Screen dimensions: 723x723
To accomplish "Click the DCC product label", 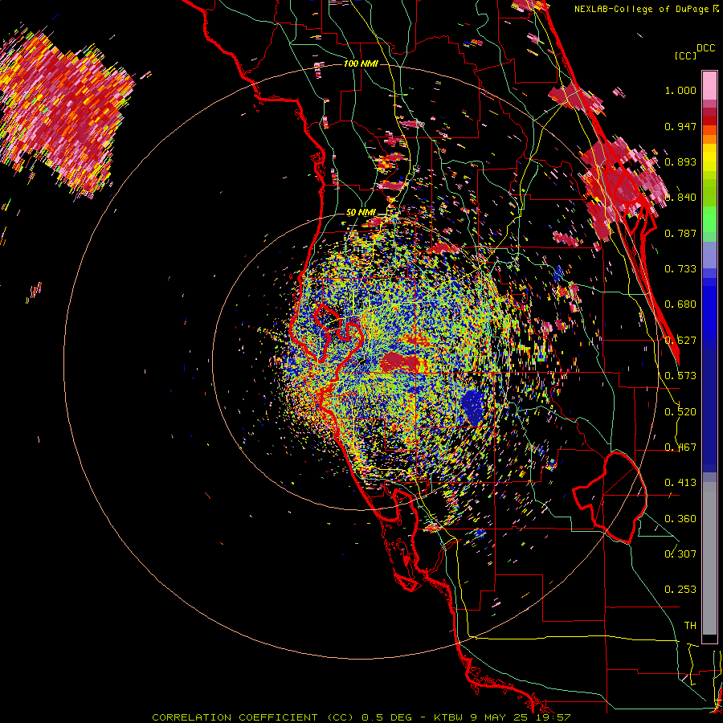I will [705, 48].
